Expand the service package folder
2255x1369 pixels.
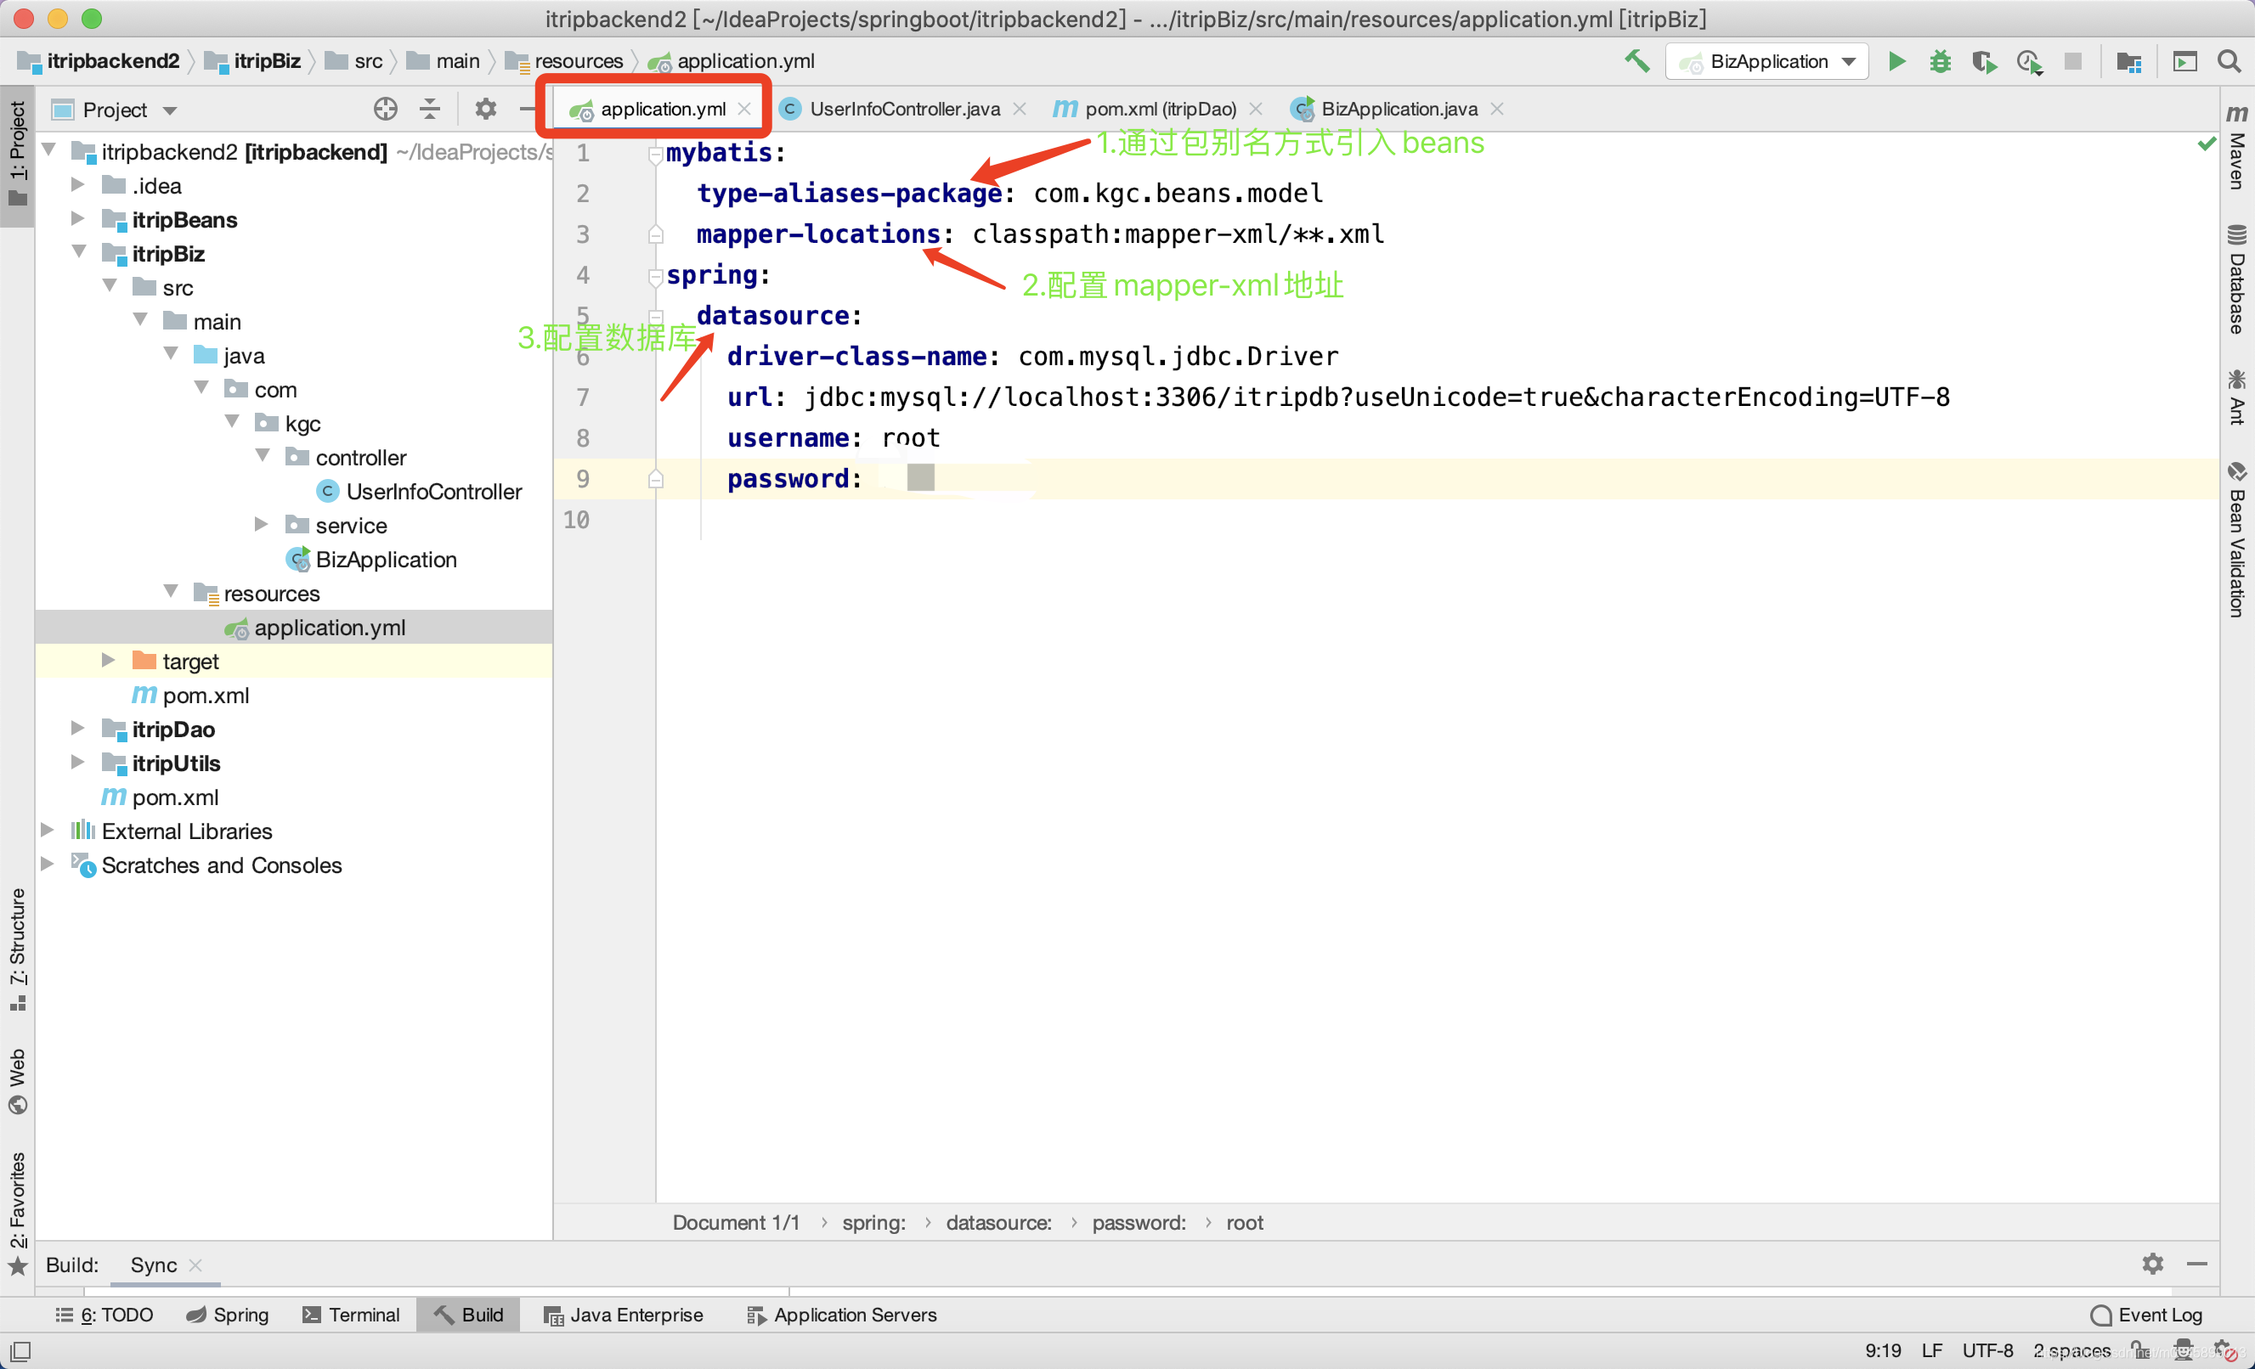pos(262,525)
